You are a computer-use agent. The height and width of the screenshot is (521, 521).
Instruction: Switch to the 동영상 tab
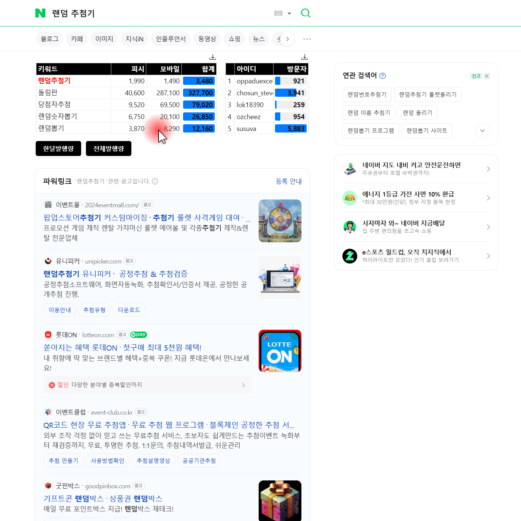click(x=207, y=39)
